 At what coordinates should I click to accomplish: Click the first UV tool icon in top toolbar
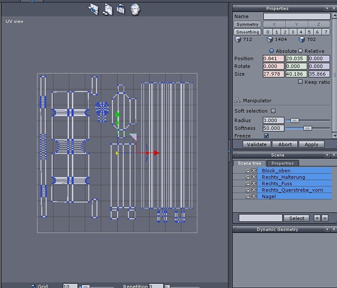[x=94, y=9]
